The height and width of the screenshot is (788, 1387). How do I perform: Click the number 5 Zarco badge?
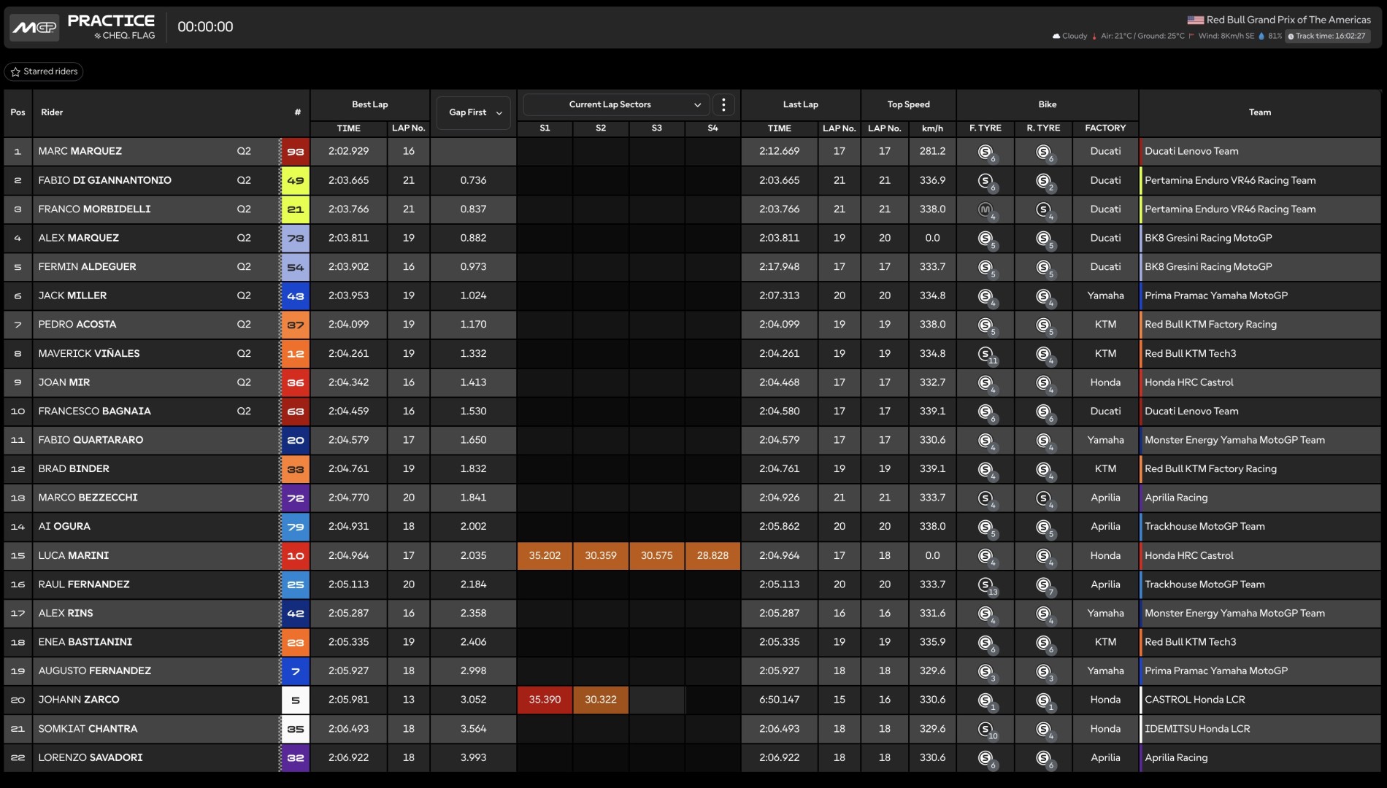(x=295, y=700)
